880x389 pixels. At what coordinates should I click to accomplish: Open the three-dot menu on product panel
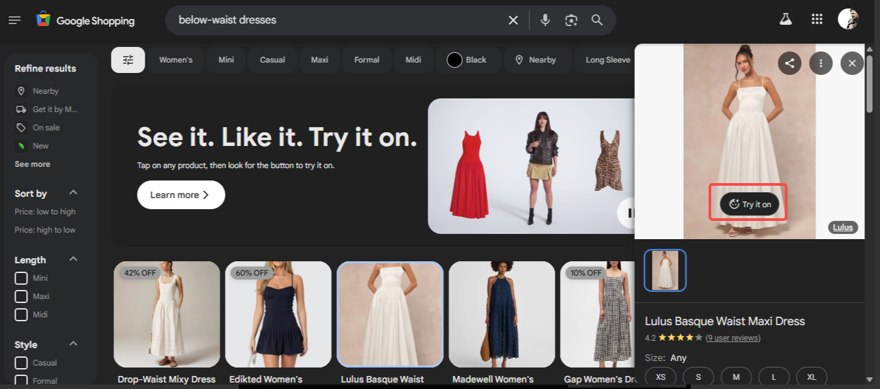coord(821,63)
